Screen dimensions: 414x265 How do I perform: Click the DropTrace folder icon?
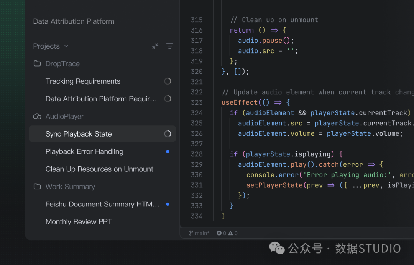click(x=37, y=63)
